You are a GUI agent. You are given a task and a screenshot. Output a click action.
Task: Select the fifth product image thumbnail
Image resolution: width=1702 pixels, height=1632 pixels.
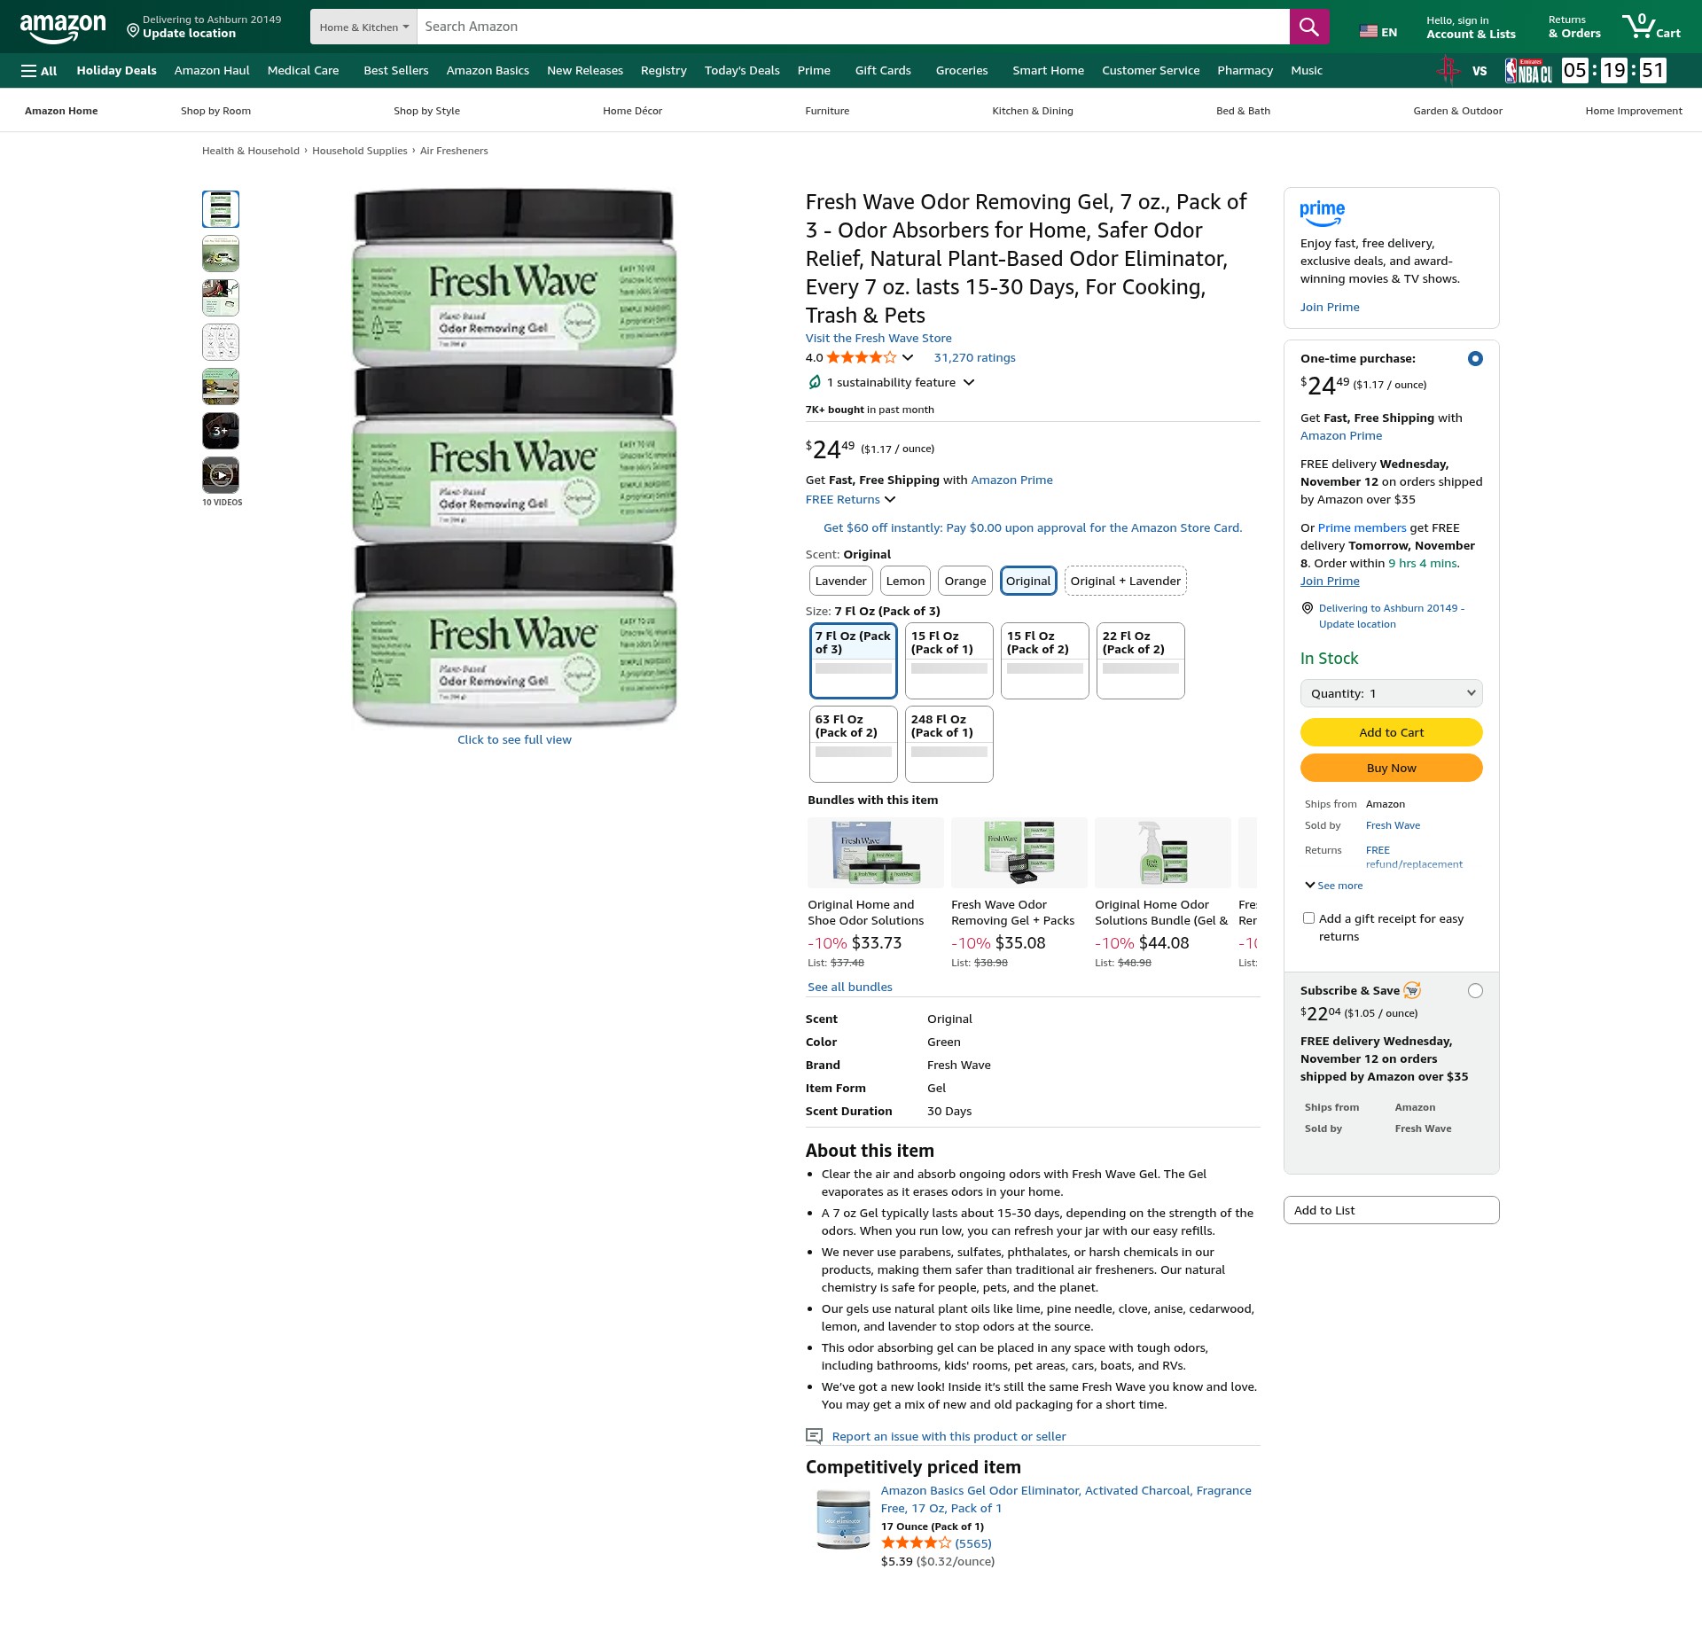(221, 387)
